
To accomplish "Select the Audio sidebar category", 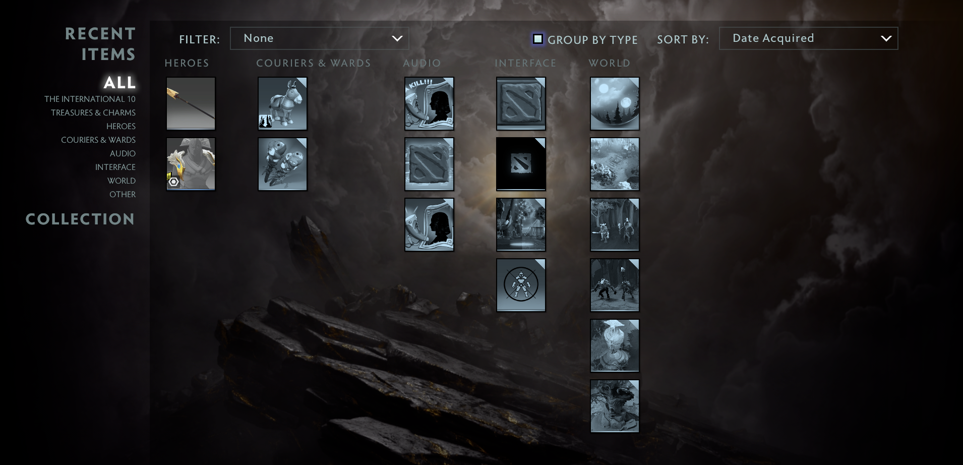I will pyautogui.click(x=123, y=153).
